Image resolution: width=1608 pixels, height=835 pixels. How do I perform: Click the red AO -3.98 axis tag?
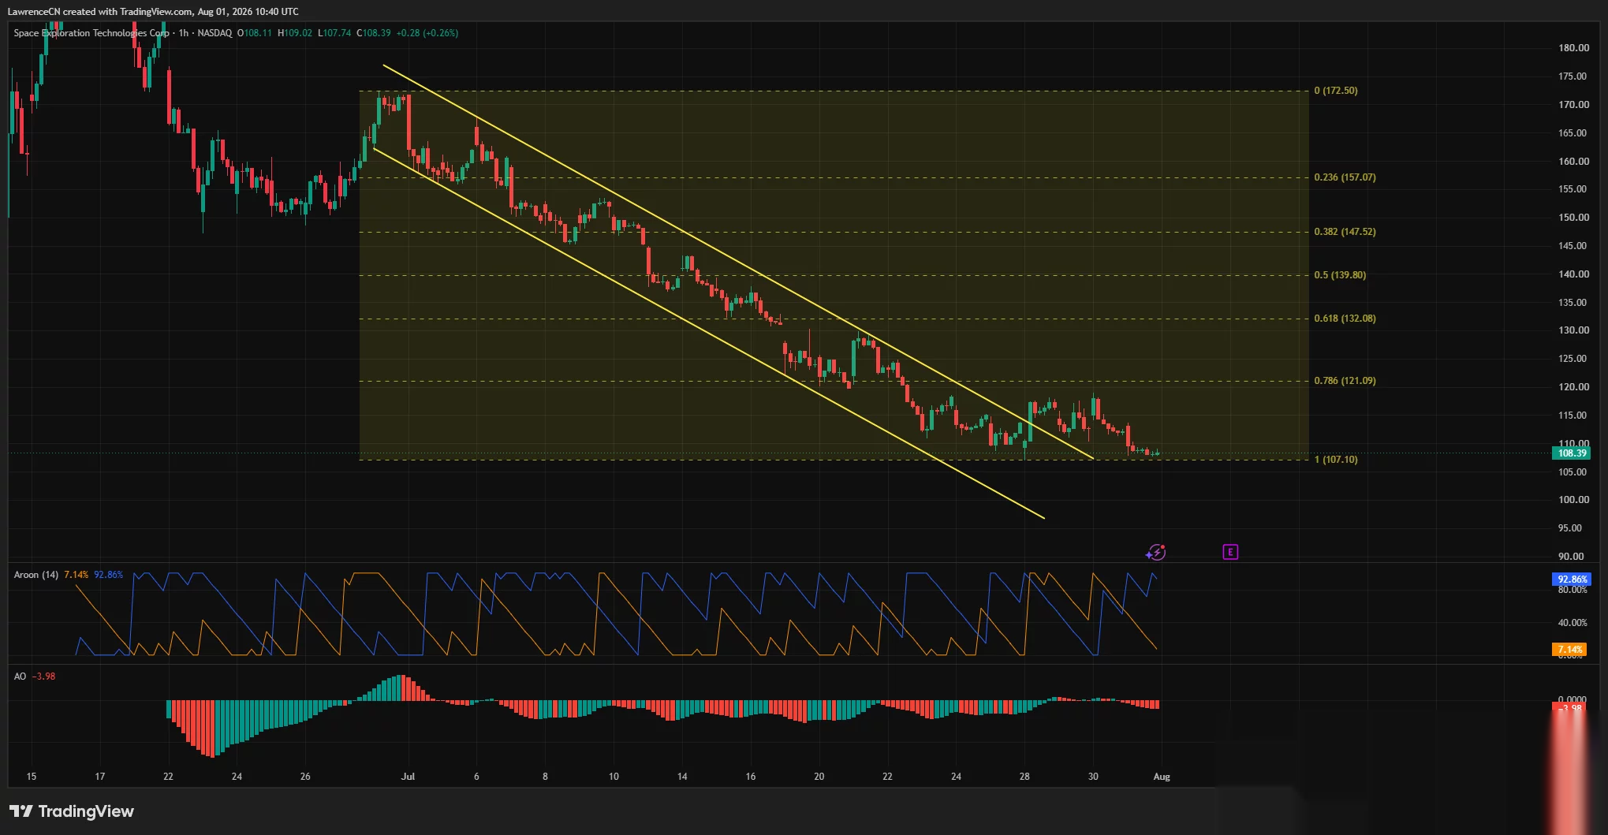click(1571, 708)
